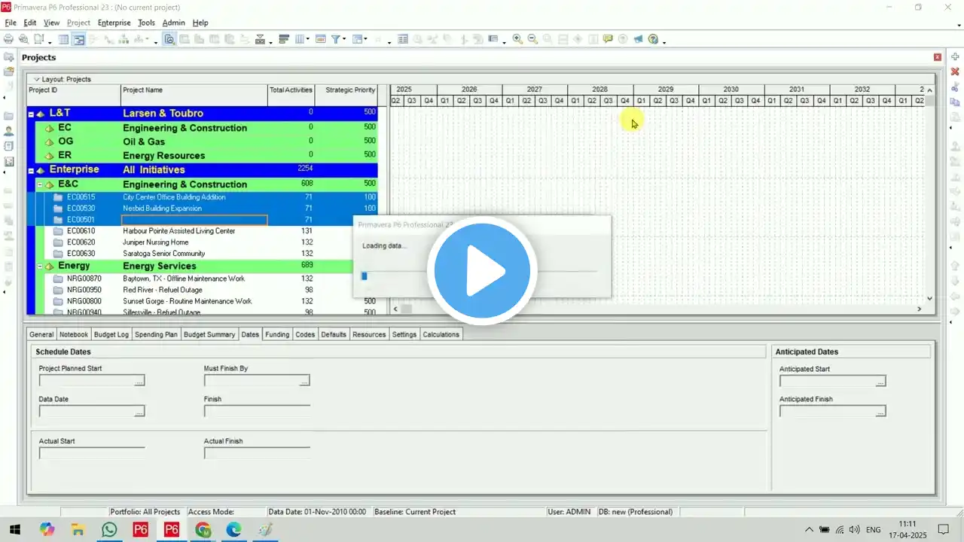Sort by the Total Activities column header
Image resolution: width=964 pixels, height=542 pixels.
point(291,95)
